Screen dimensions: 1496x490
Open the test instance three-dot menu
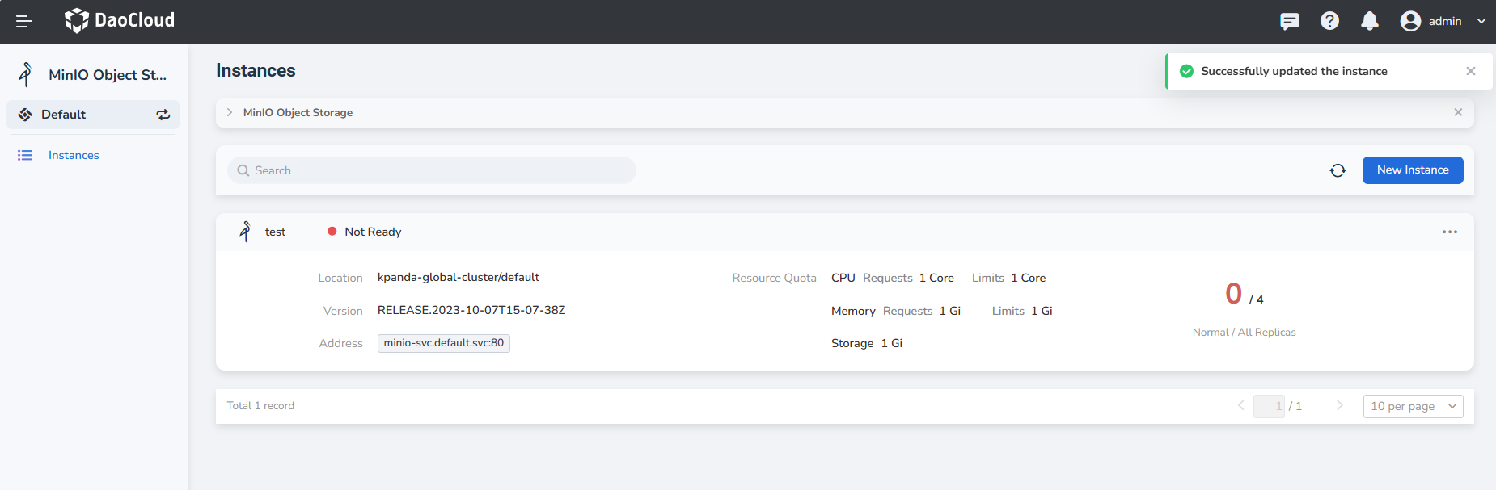pyautogui.click(x=1449, y=232)
